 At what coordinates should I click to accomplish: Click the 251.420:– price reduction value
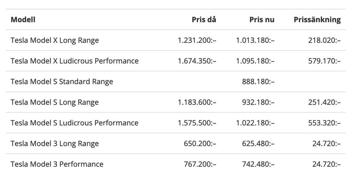pos(324,102)
